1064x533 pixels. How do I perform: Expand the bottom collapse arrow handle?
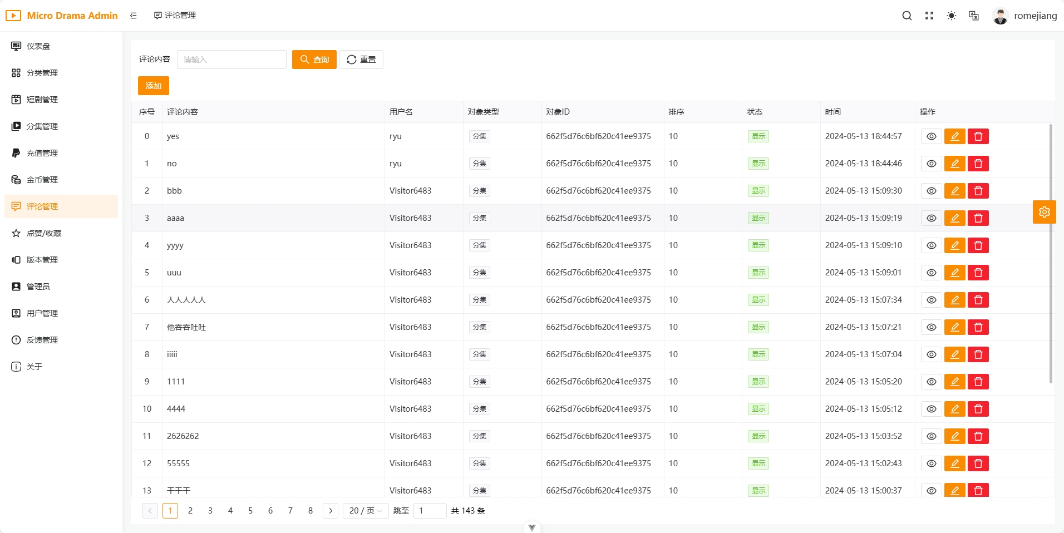[x=531, y=527]
